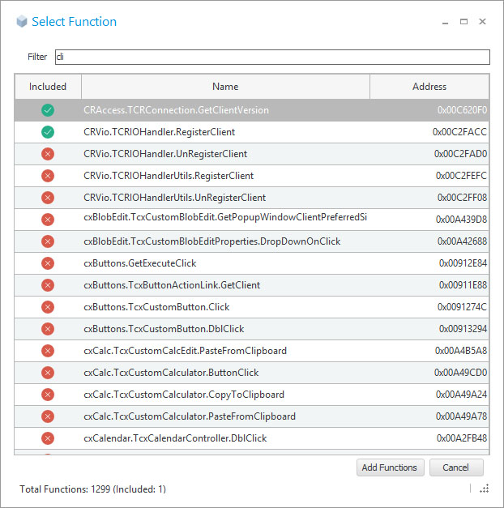This screenshot has width=504, height=508.
Task: Click address 0x00911E88
Action: coord(463,285)
